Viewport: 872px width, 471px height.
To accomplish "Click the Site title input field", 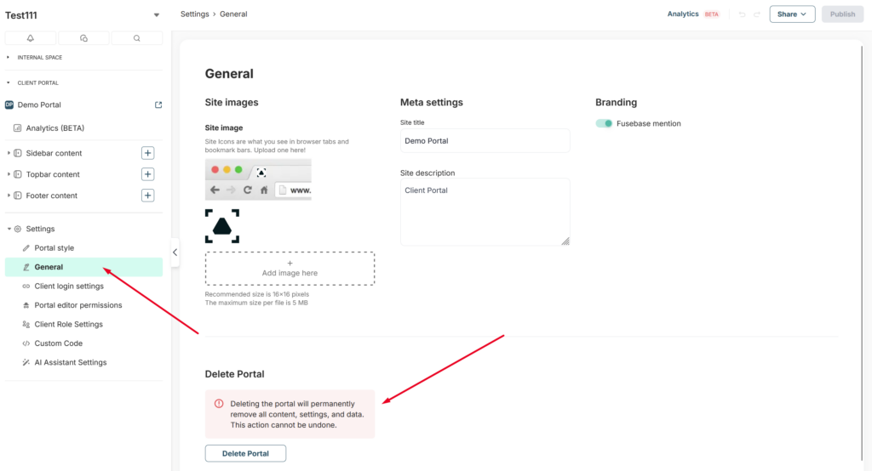I will click(x=485, y=140).
